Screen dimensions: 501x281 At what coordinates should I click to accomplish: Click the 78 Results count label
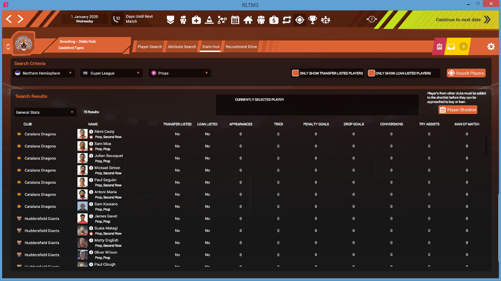coord(91,112)
